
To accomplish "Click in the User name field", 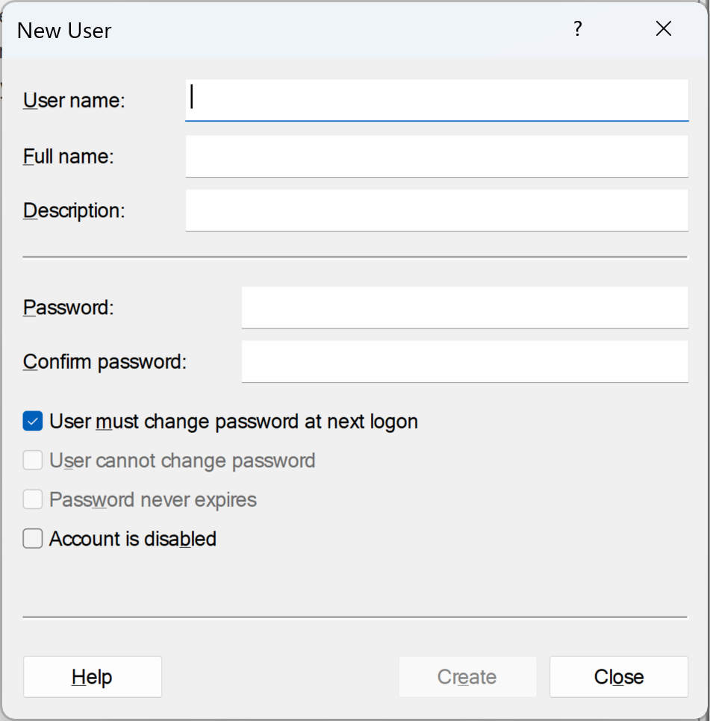I will (x=437, y=100).
